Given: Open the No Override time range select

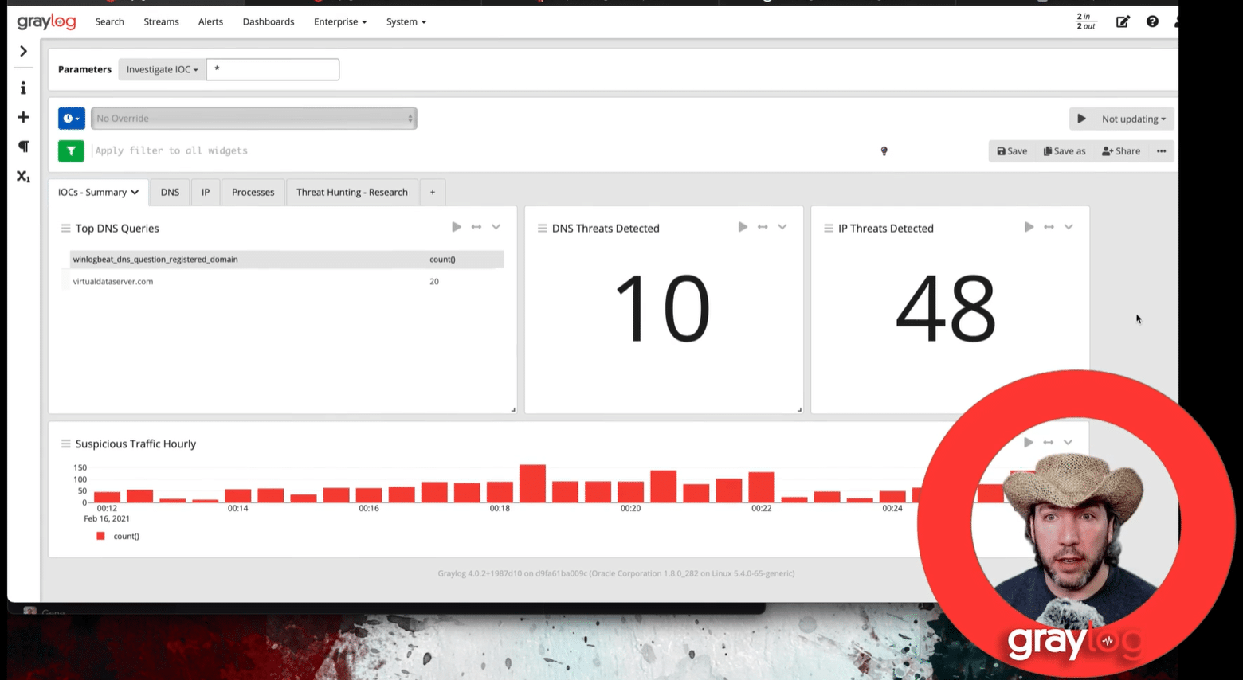Looking at the screenshot, I should [x=253, y=119].
